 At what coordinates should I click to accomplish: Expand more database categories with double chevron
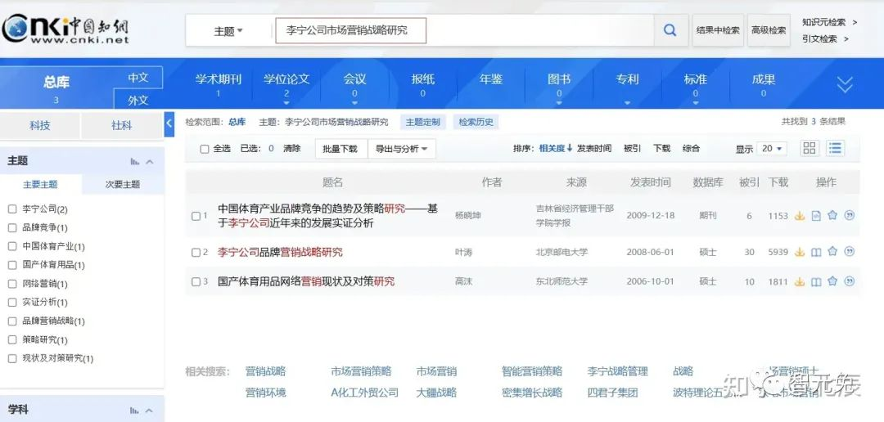845,85
